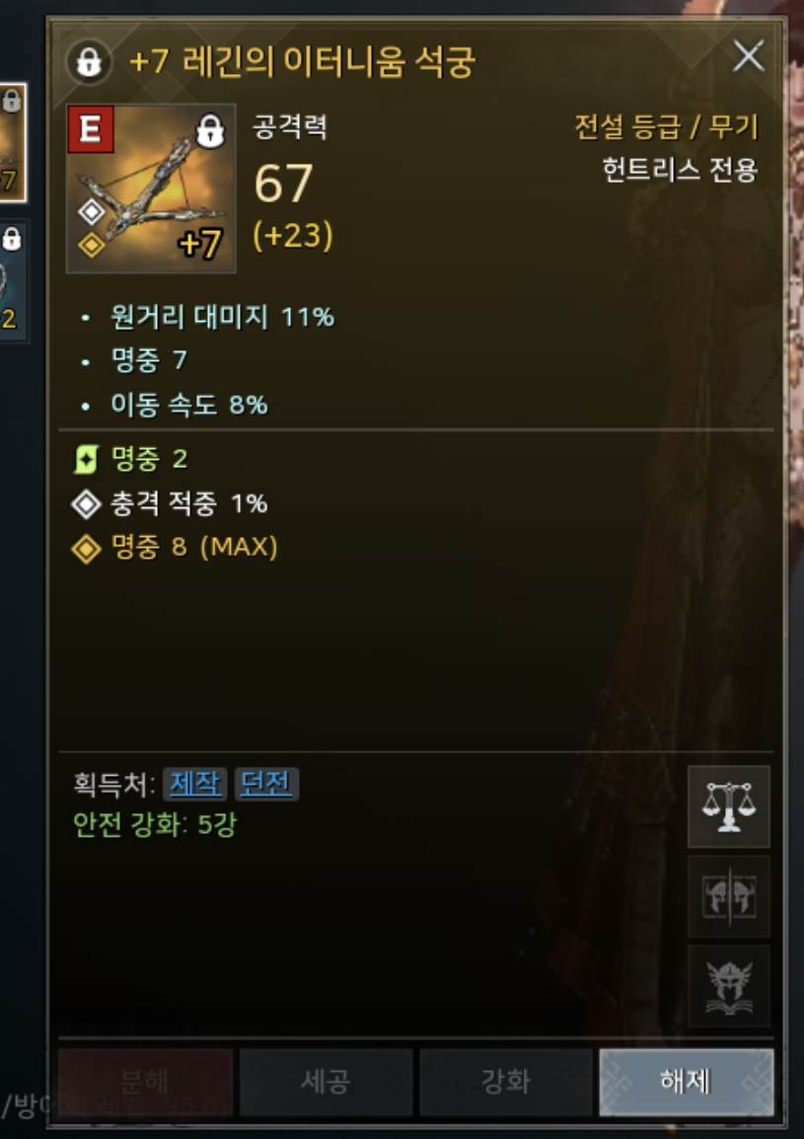Screen dimensions: 804x1139
Task: Click the 강화 enhance button
Action: tap(505, 1082)
